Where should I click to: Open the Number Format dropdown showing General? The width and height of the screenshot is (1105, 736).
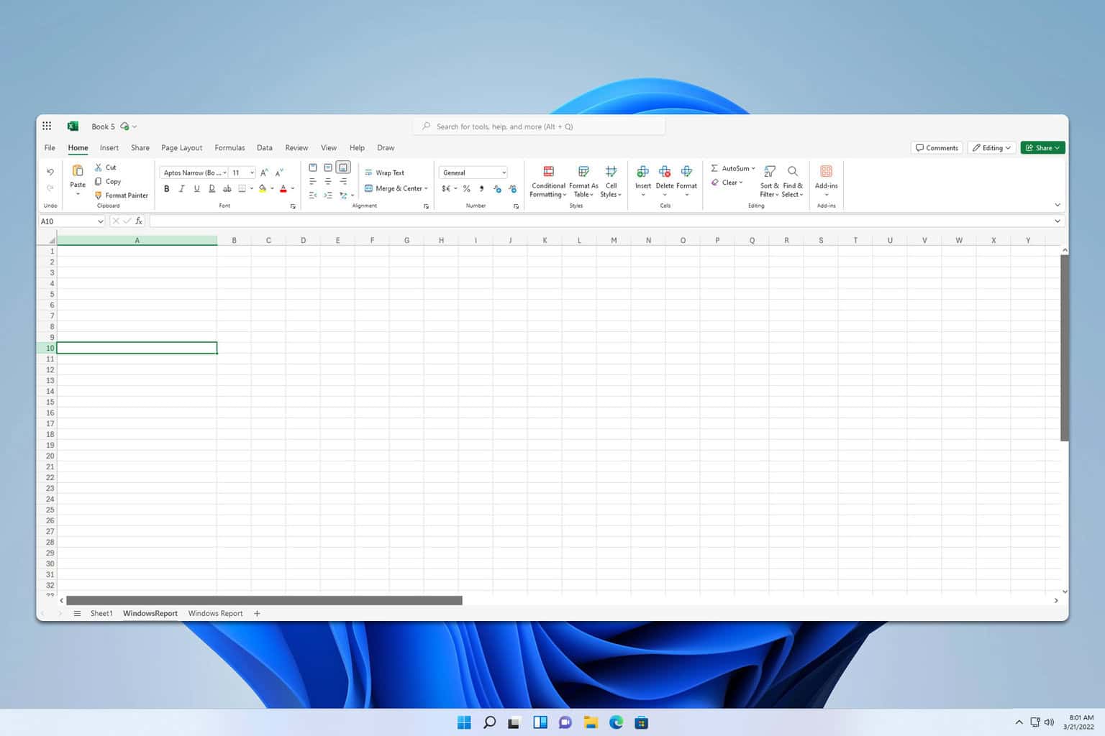click(473, 172)
